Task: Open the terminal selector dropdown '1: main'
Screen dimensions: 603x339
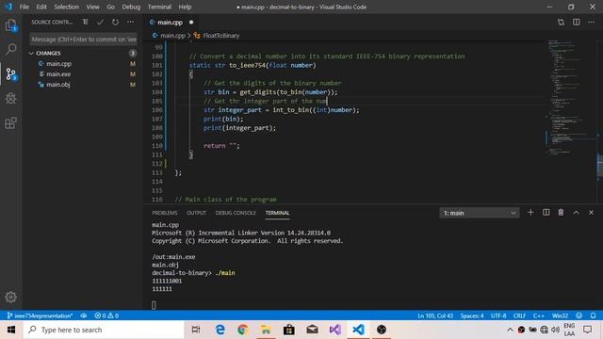Action: point(480,213)
